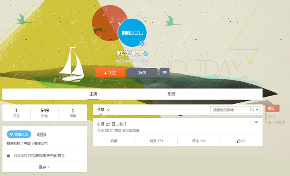Image resolution: width=290 pixels, height=176 pixels.
Task: Favorite the post with 收藏
Action: [114, 141]
